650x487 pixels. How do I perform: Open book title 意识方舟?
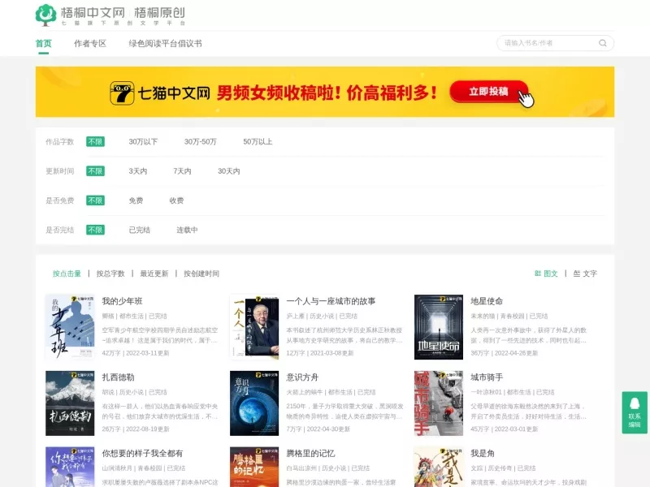point(302,377)
